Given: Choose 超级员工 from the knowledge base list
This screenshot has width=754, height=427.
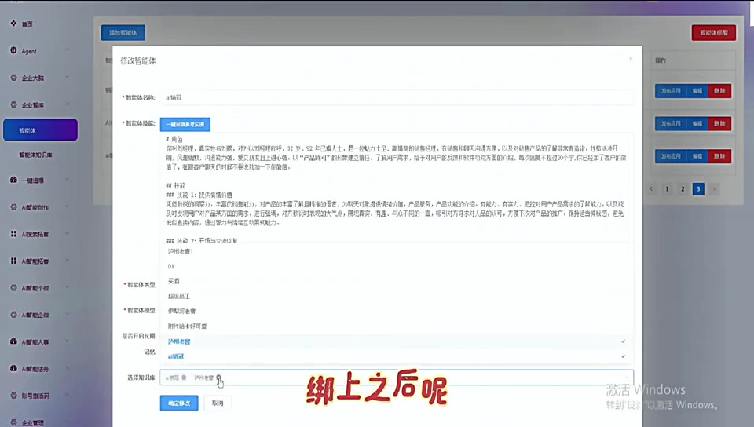Looking at the screenshot, I should pos(397,297).
